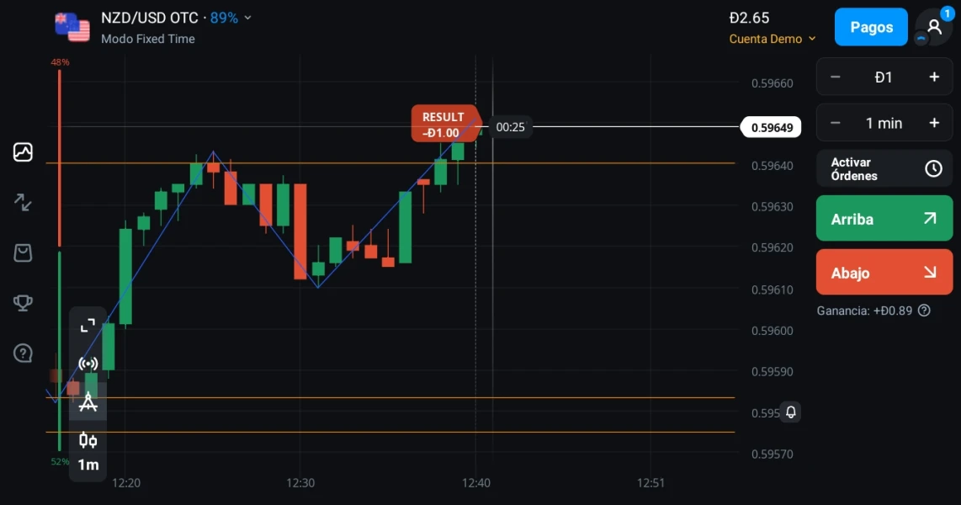
Task: Open user profile avatar
Action: [933, 27]
